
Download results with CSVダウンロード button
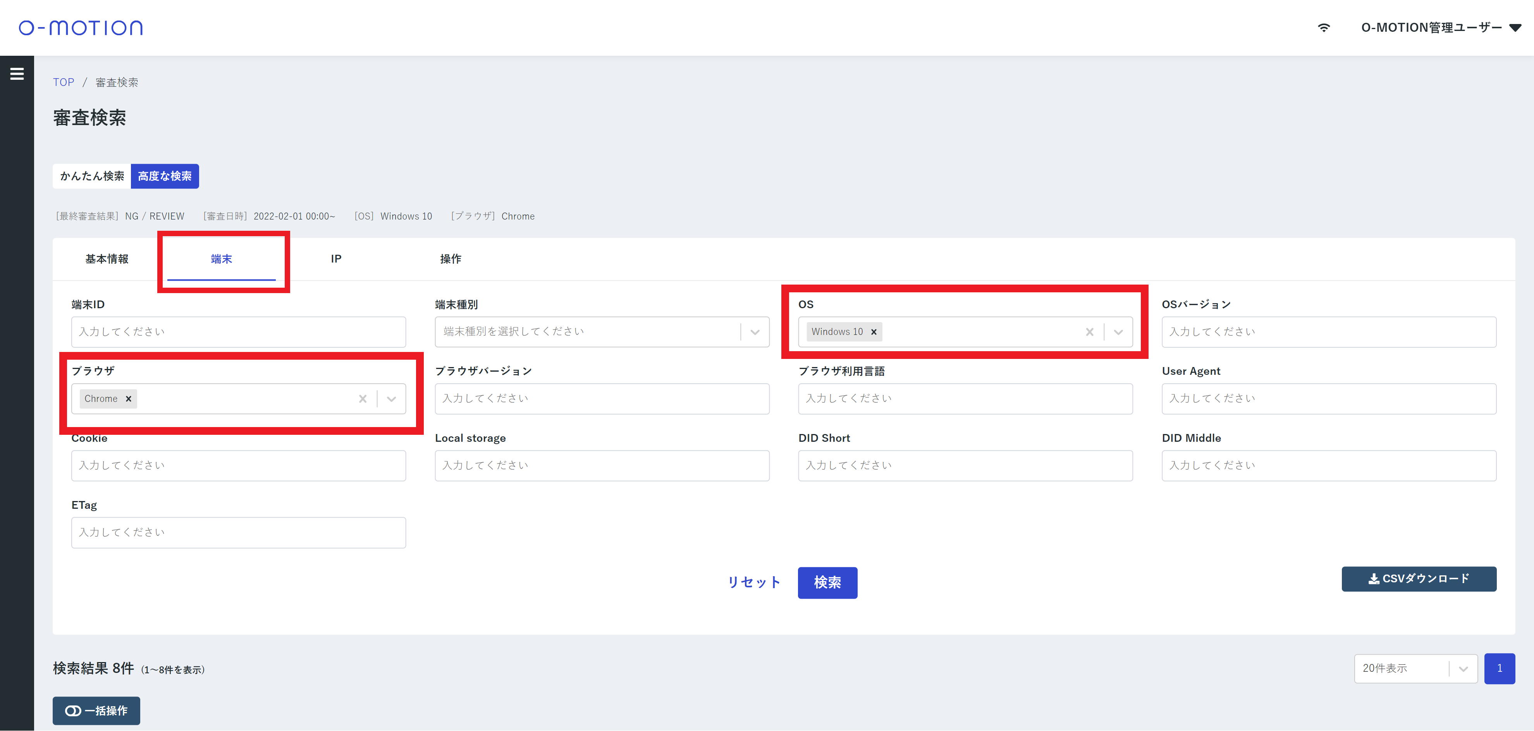(x=1419, y=578)
